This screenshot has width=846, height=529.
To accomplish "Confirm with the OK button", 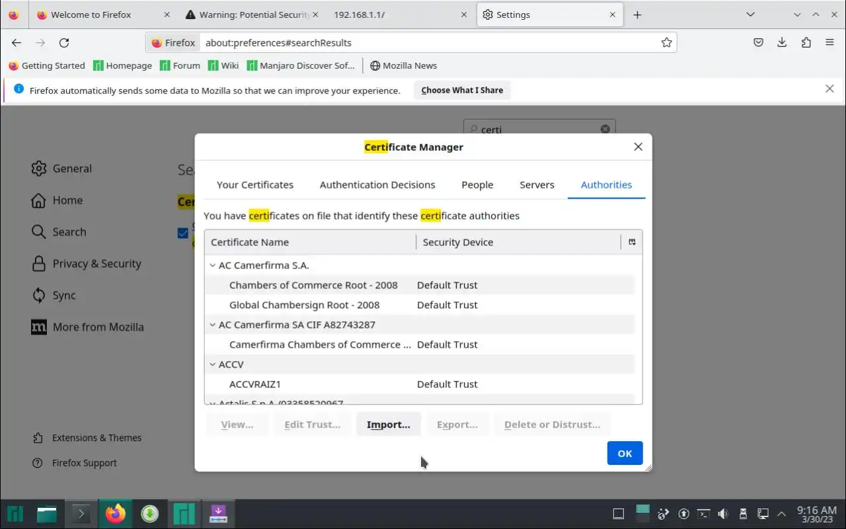I will (625, 454).
